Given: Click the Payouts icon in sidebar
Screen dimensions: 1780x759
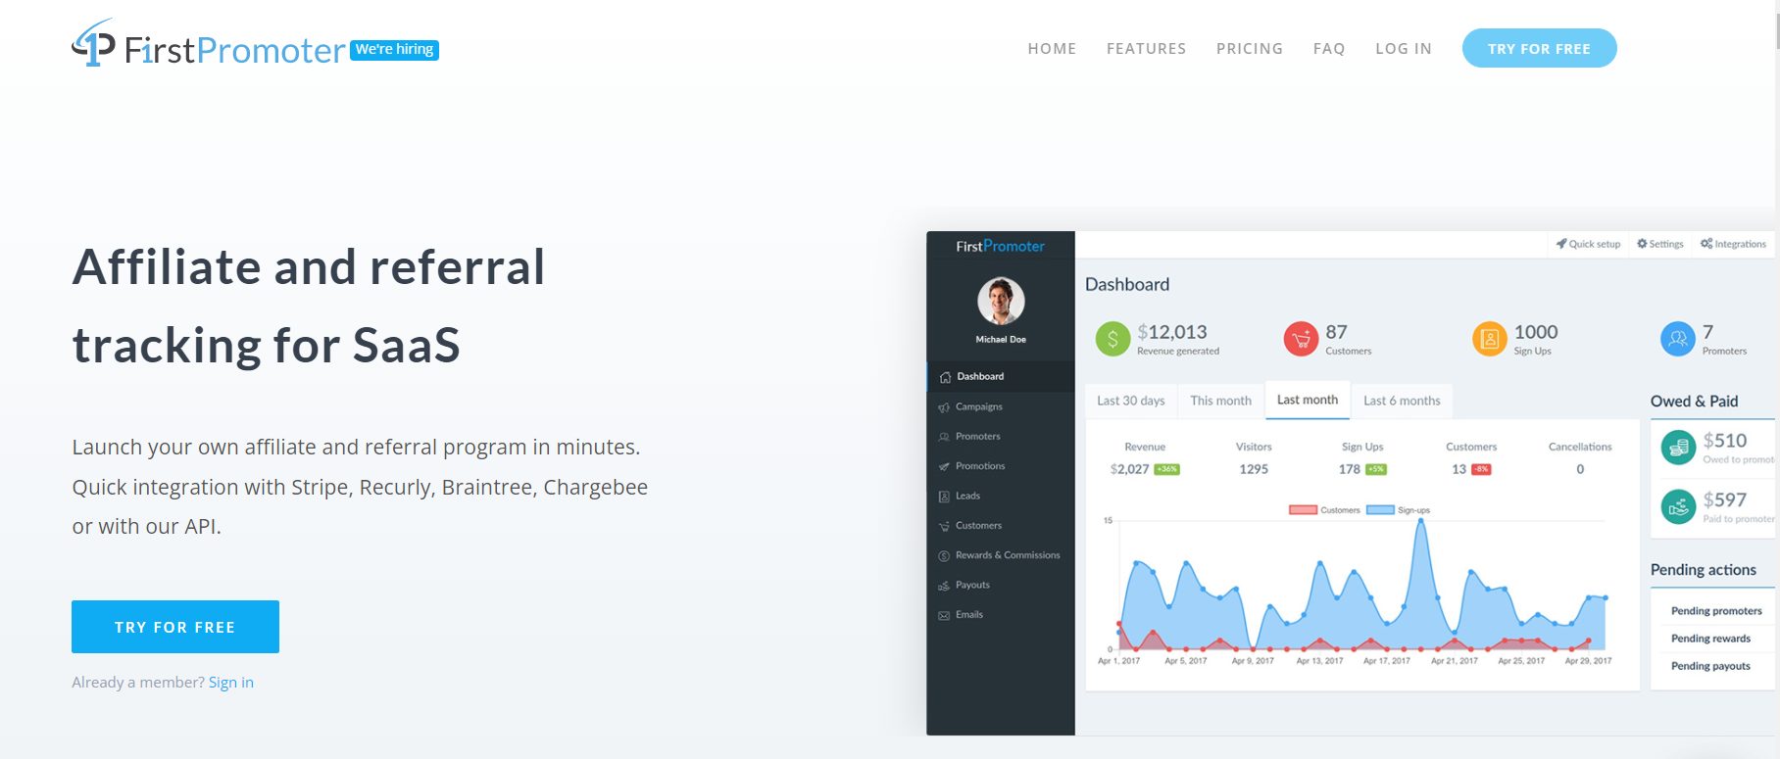Looking at the screenshot, I should pyautogui.click(x=944, y=586).
